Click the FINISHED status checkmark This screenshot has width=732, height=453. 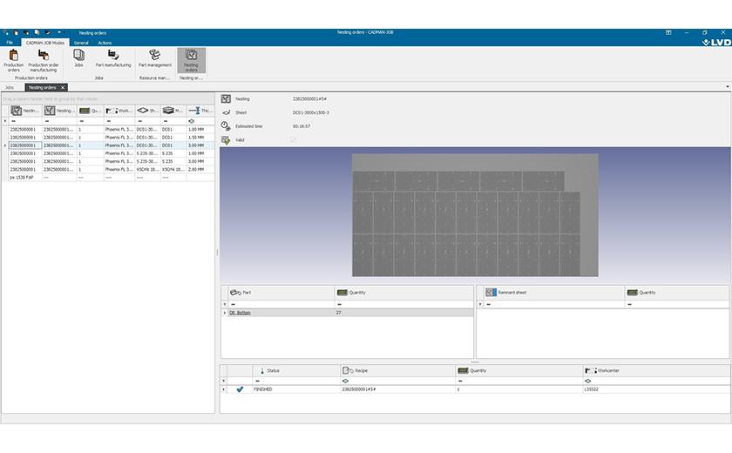(x=240, y=389)
